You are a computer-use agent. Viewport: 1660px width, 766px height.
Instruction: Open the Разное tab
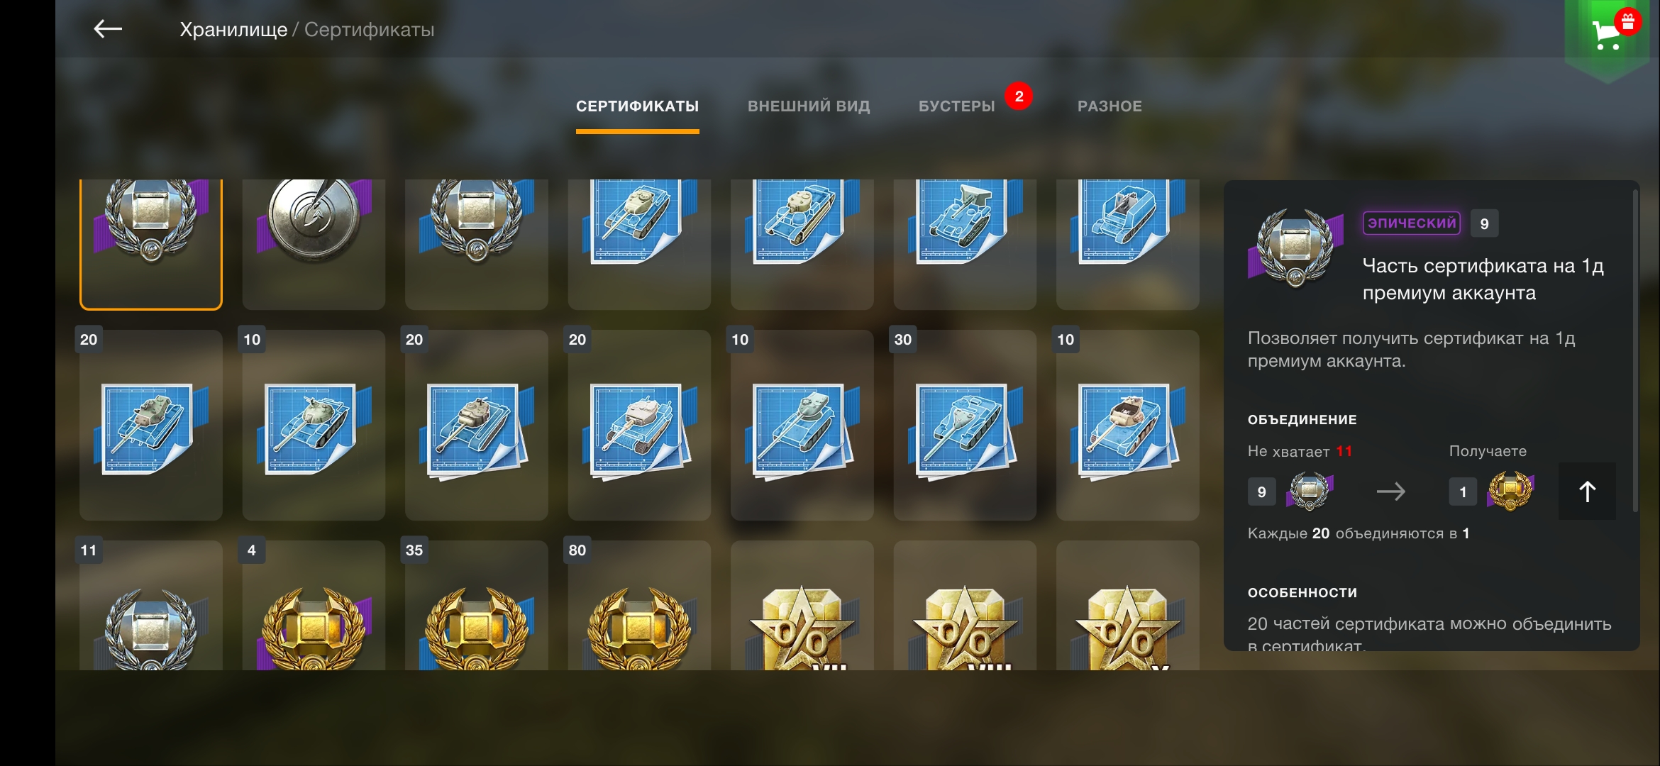[1110, 106]
